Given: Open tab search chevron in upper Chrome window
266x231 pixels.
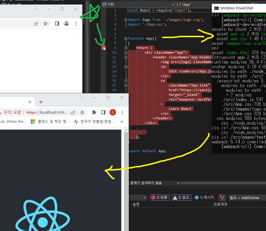Looking at the screenshot, I should tap(35, 9).
